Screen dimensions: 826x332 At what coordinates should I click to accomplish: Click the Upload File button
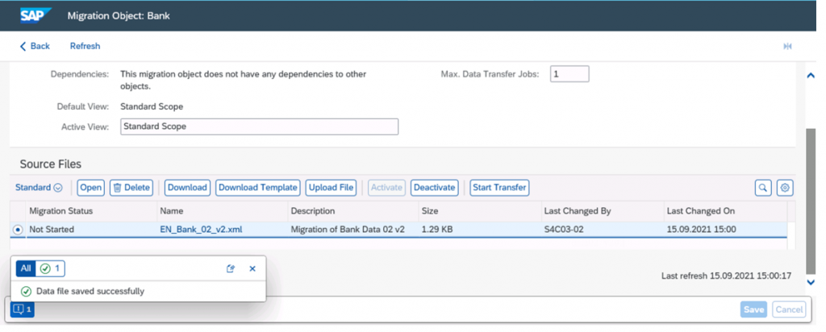point(331,187)
